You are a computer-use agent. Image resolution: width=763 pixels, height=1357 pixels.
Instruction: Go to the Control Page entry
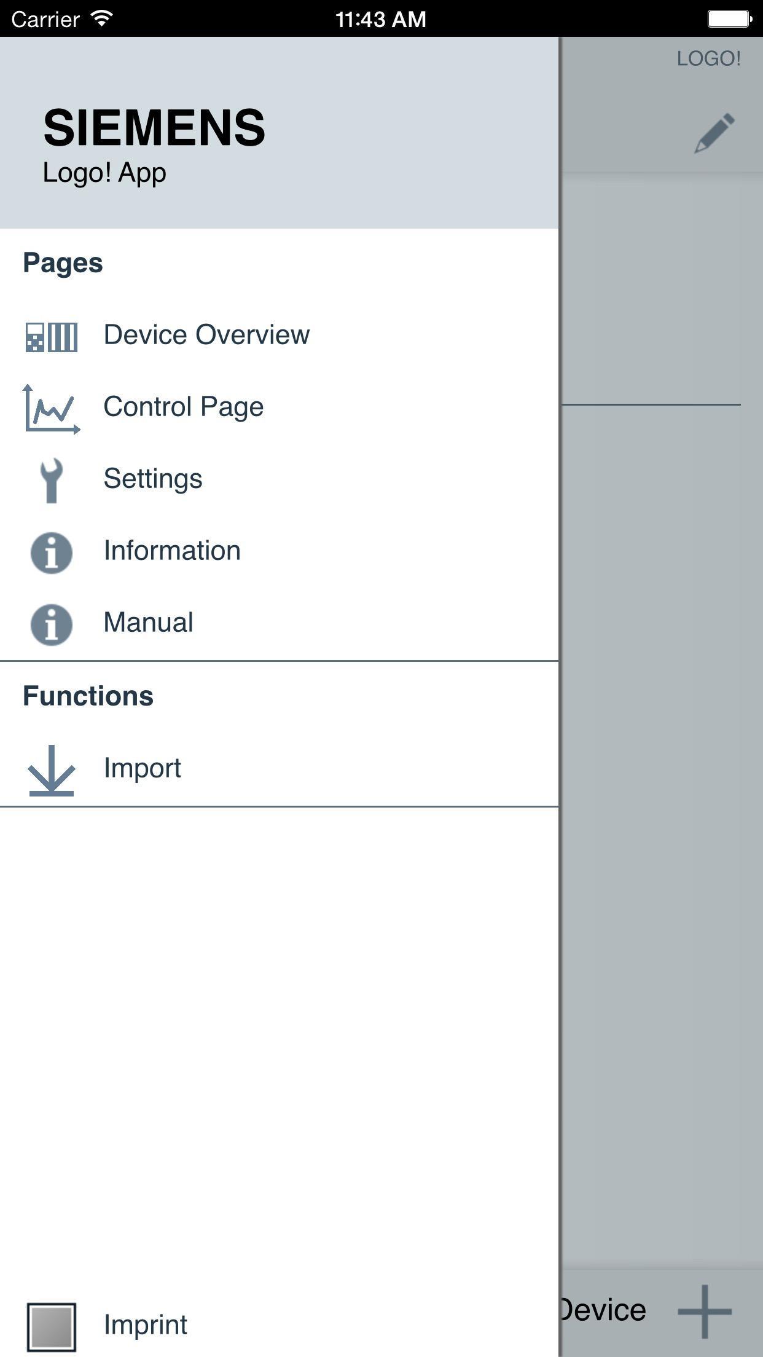(183, 407)
